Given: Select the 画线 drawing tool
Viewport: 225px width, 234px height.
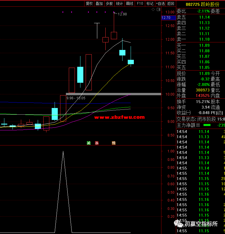Looking at the screenshot, I should [129, 3].
